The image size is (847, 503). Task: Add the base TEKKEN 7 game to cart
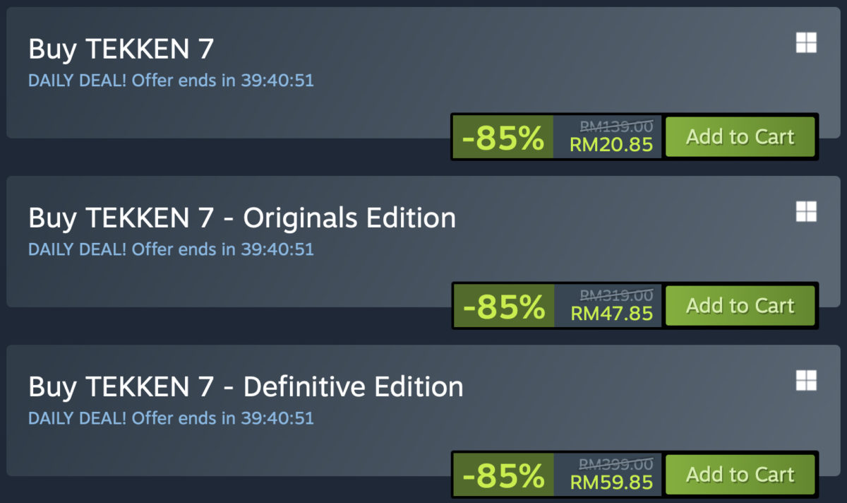(740, 136)
